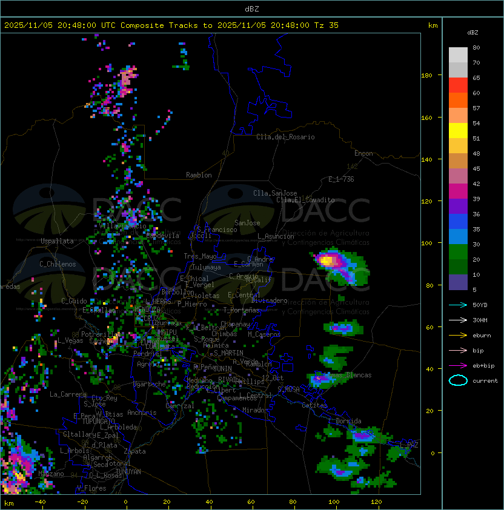Click the white 30HM arrow in legend
Viewport: 504px width, 510px height.
458,320
